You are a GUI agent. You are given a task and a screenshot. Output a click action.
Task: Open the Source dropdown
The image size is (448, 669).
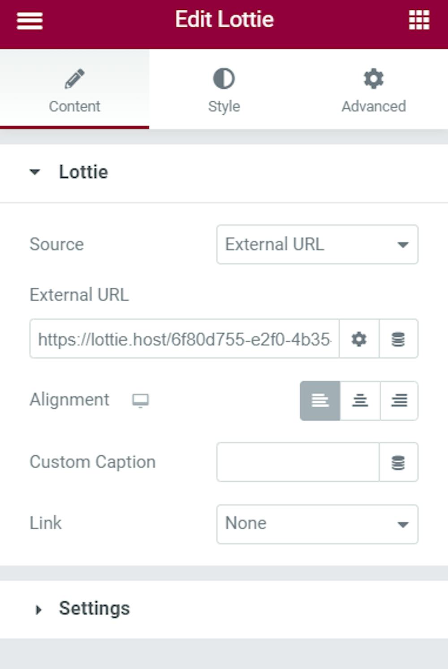coord(317,245)
